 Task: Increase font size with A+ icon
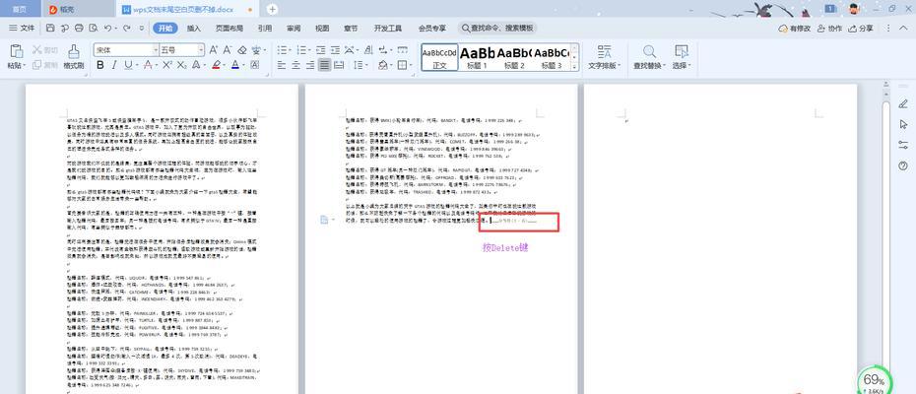[x=214, y=49]
